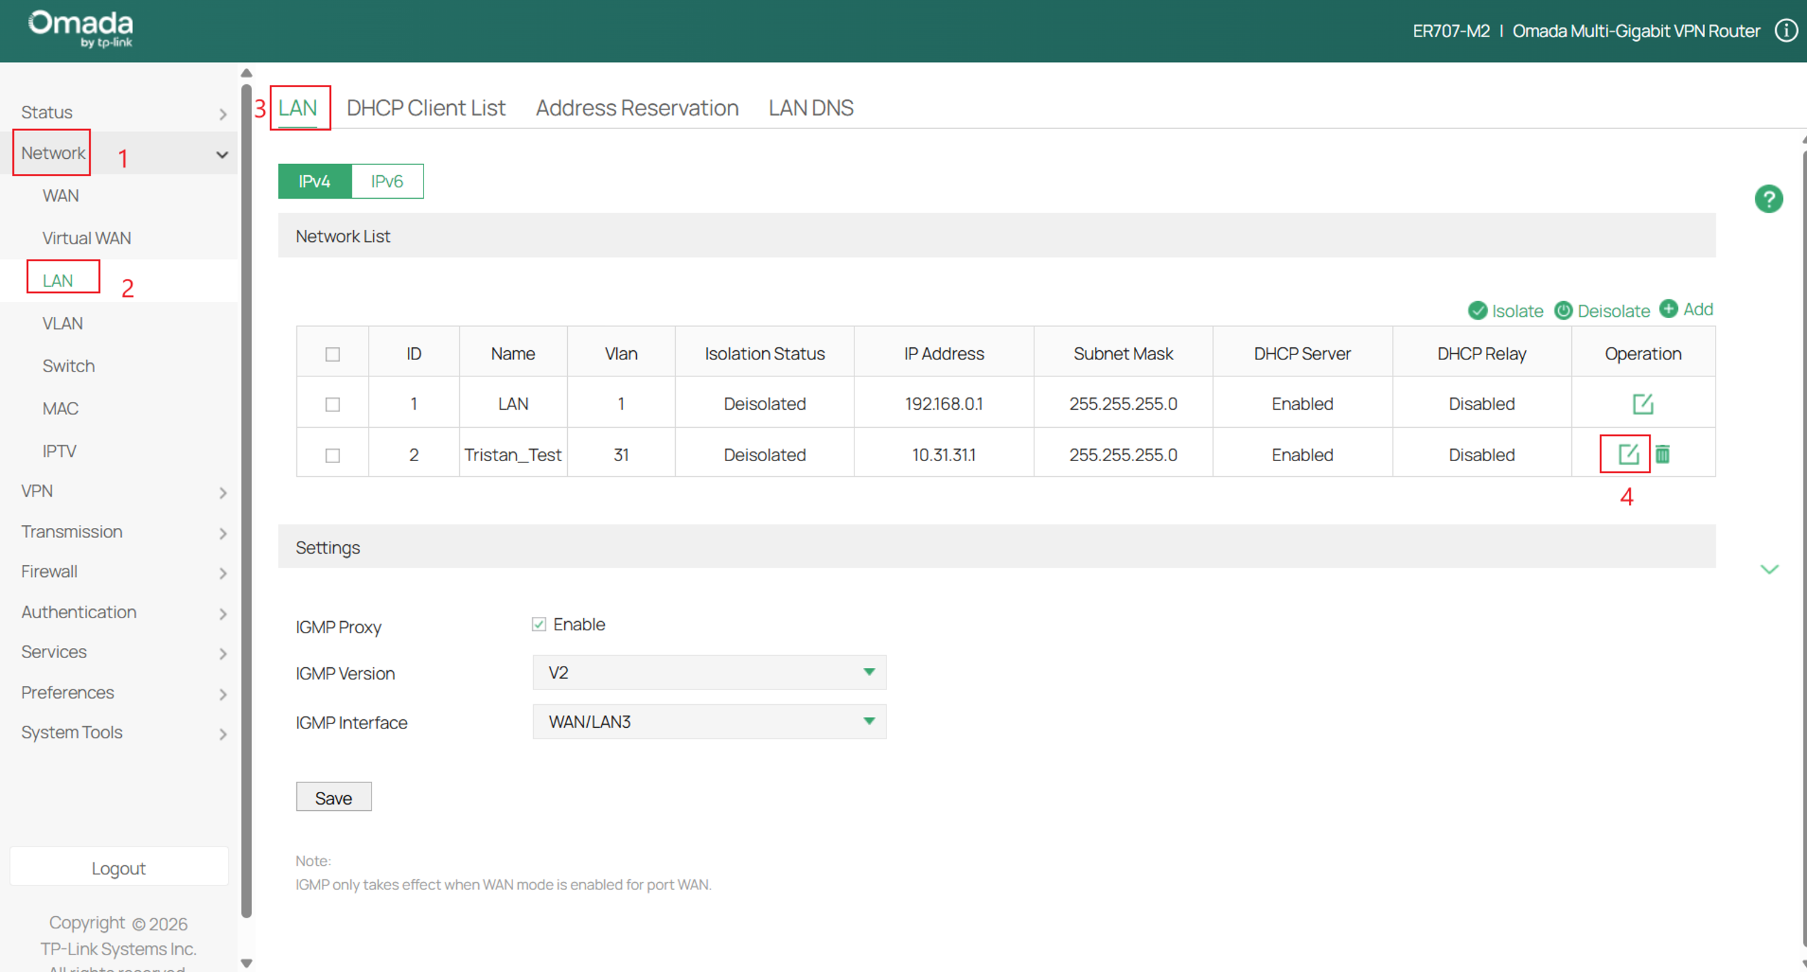This screenshot has height=972, width=1807.
Task: Click the Omada by tp-link logo
Action: point(81,30)
